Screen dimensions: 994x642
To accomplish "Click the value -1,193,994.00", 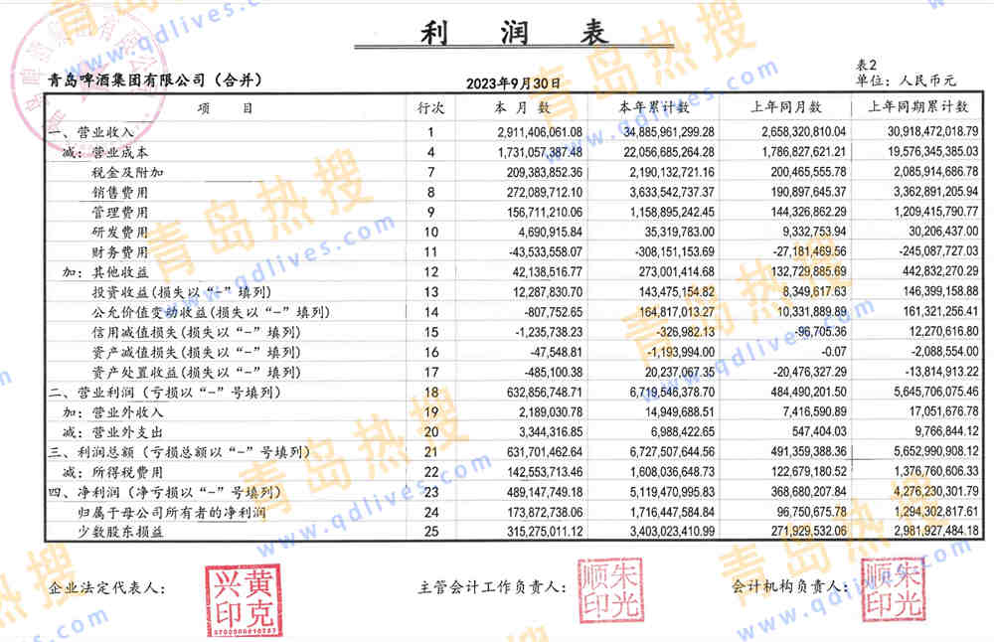I will pyautogui.click(x=680, y=352).
